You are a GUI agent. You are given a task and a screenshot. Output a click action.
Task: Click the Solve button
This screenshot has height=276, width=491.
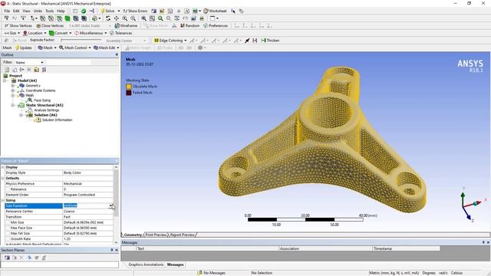click(107, 11)
